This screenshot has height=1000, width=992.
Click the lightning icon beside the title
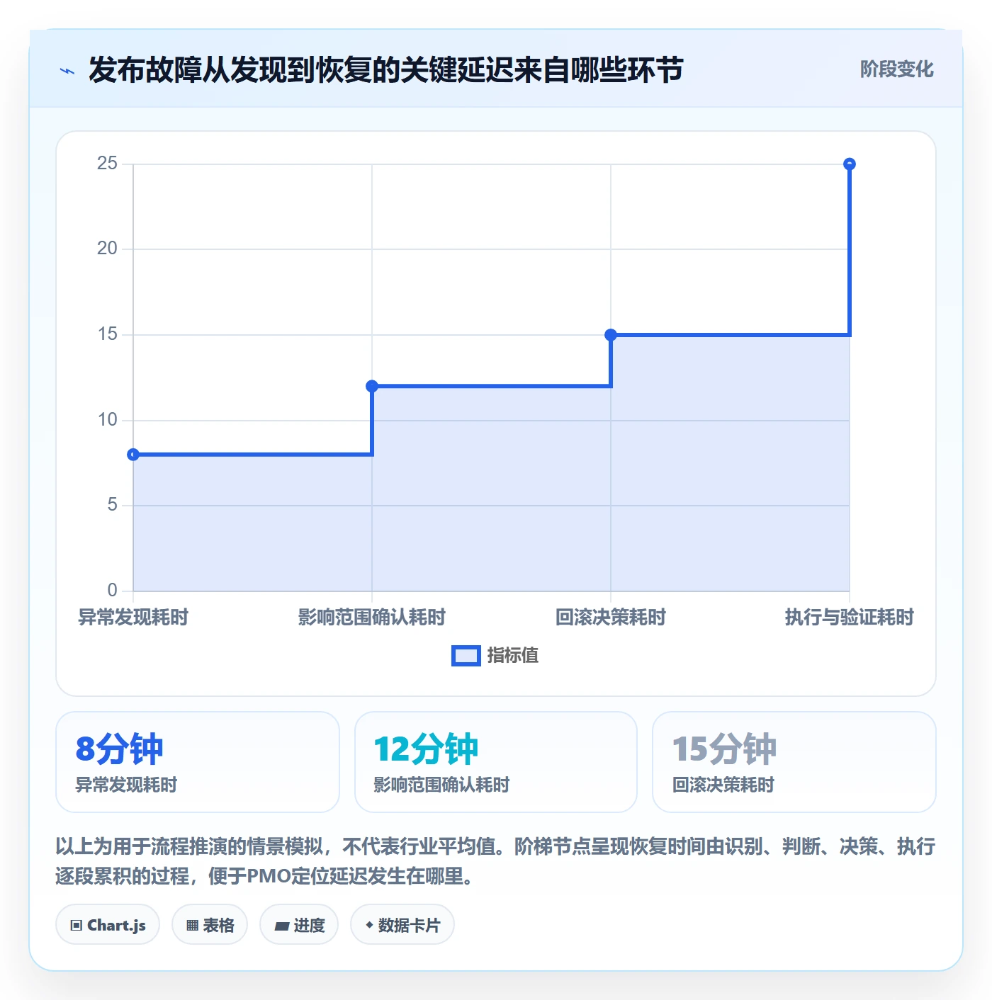67,71
